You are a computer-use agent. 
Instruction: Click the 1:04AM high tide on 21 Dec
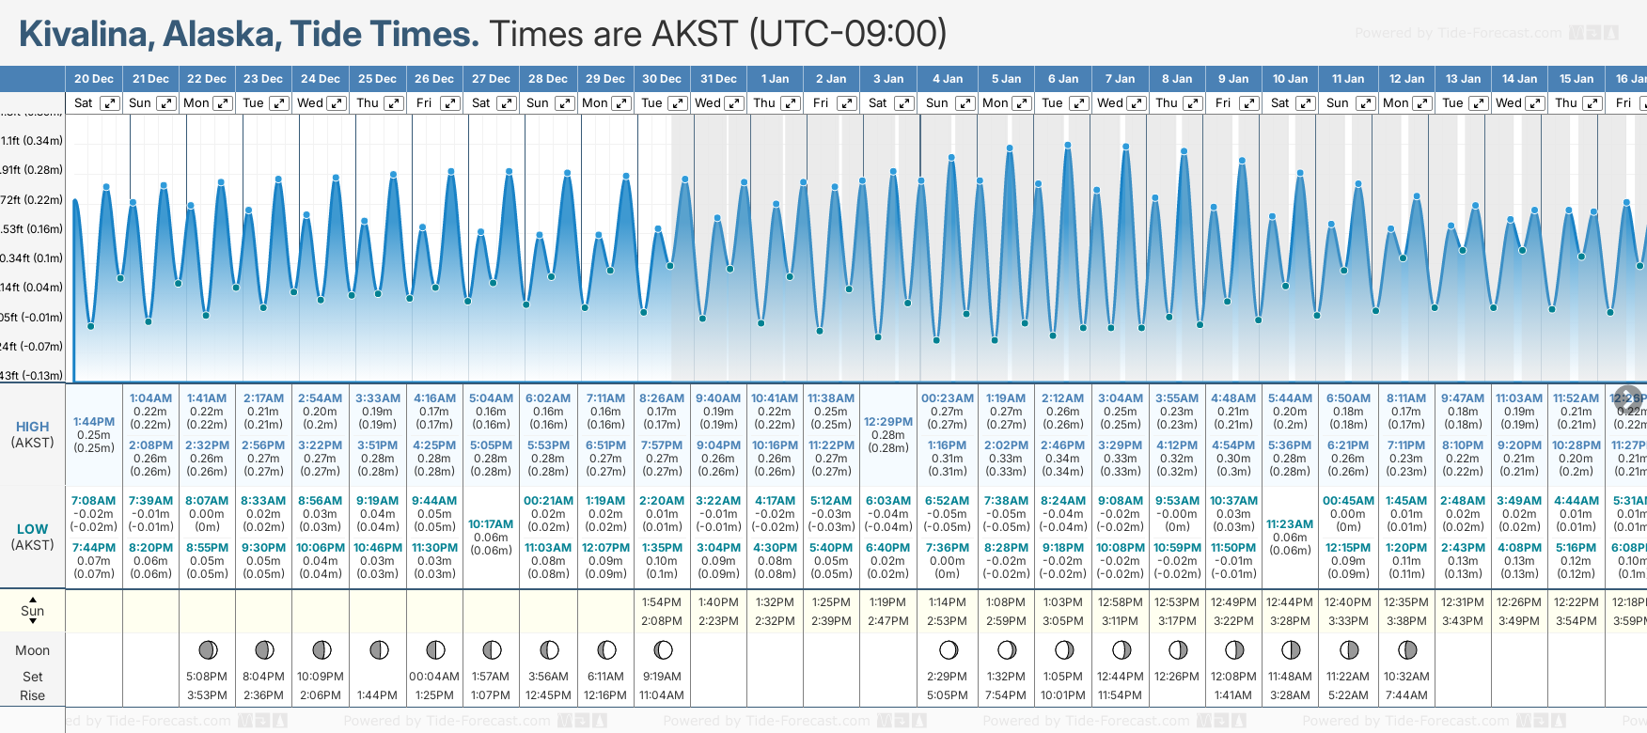150,398
